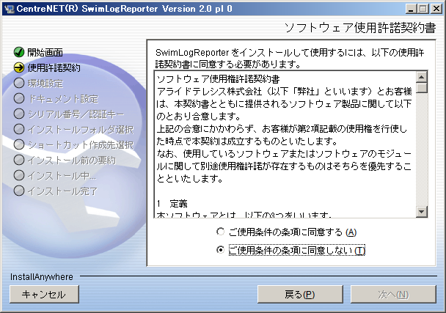Click the インストール完了 step label

tap(62, 191)
